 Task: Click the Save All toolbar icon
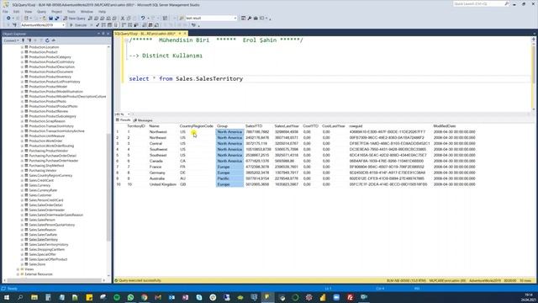[57, 19]
